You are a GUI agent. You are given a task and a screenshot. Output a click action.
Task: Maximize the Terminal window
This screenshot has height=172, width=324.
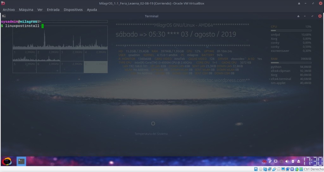click(312, 16)
